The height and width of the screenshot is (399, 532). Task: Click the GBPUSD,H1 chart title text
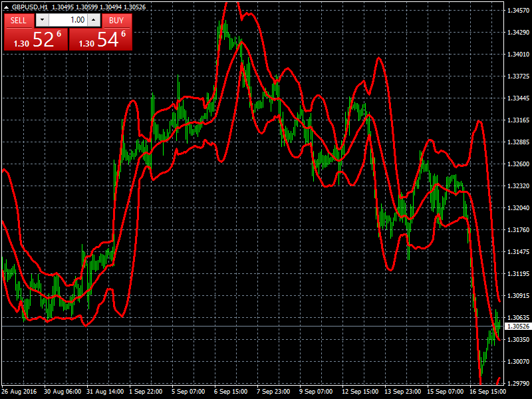pos(30,7)
